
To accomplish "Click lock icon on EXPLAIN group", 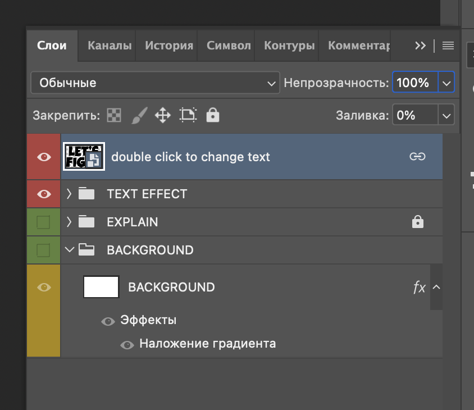I will click(417, 222).
